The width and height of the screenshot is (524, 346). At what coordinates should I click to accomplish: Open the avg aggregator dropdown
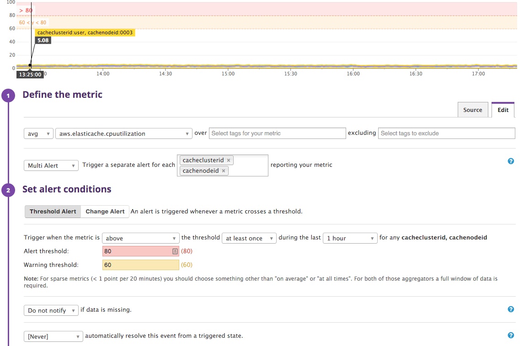coord(38,133)
